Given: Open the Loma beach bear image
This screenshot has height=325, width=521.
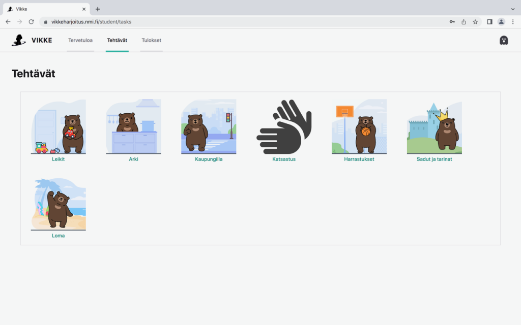Looking at the screenshot, I should (58, 204).
